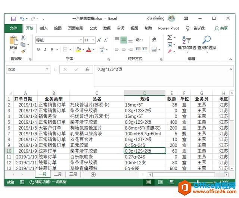This screenshot has width=239, height=198.
Task: Increase font size with larger A
Action: click(x=99, y=40)
